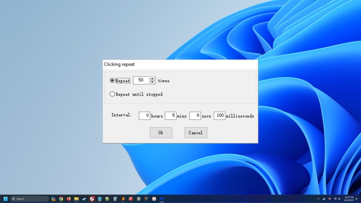Open the Malwarebytes taskbar icon
The height and width of the screenshot is (203, 361).
pos(162,199)
